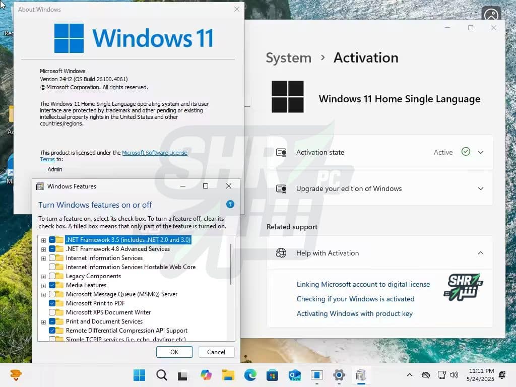Uncheck the Microsoft Print to PDF checkbox
516x387 pixels.
[x=52, y=303]
